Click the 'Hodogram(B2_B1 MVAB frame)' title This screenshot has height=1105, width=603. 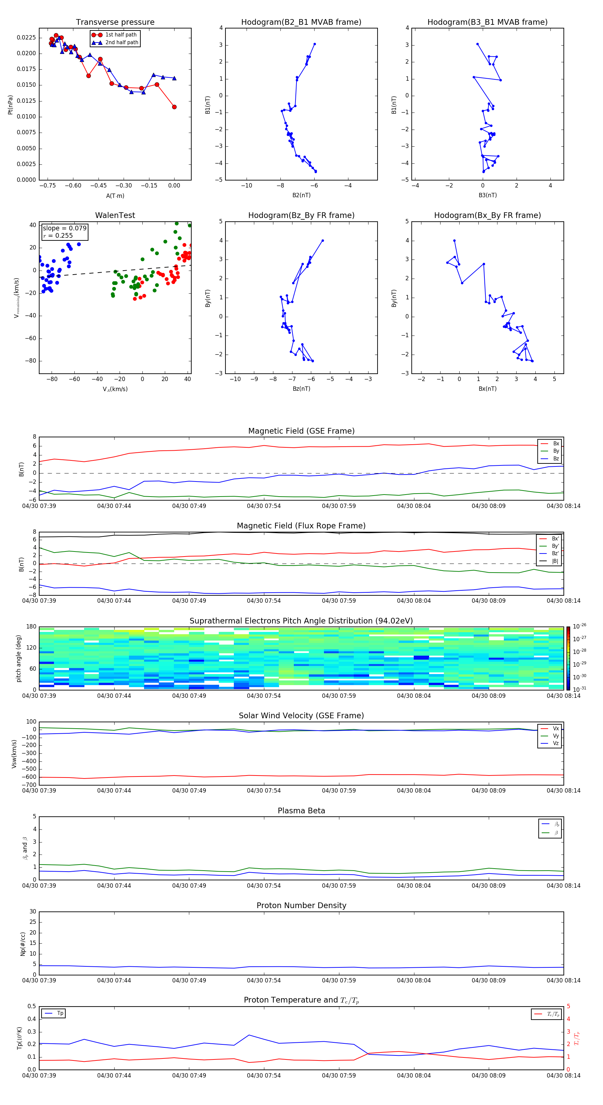click(301, 22)
